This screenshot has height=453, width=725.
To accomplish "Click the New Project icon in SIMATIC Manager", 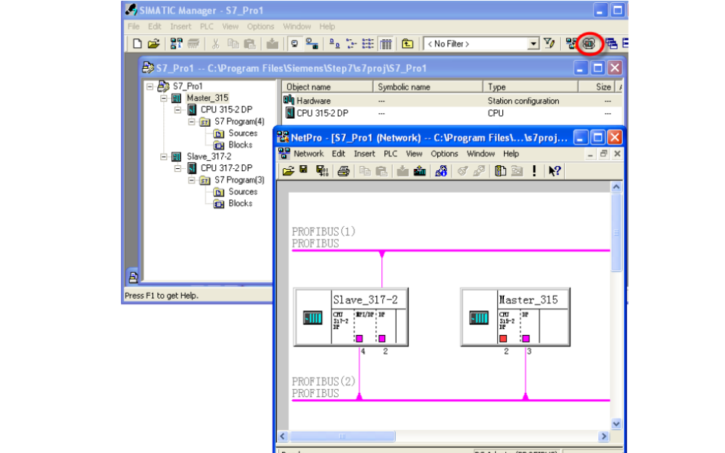I will tap(137, 43).
